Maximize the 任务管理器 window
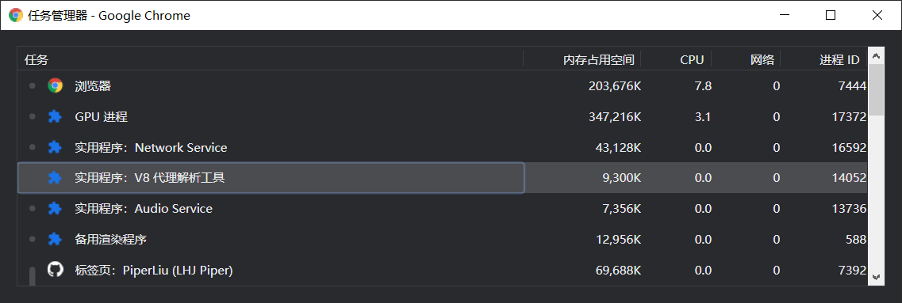Viewport: 902px width, 303px height. (830, 16)
